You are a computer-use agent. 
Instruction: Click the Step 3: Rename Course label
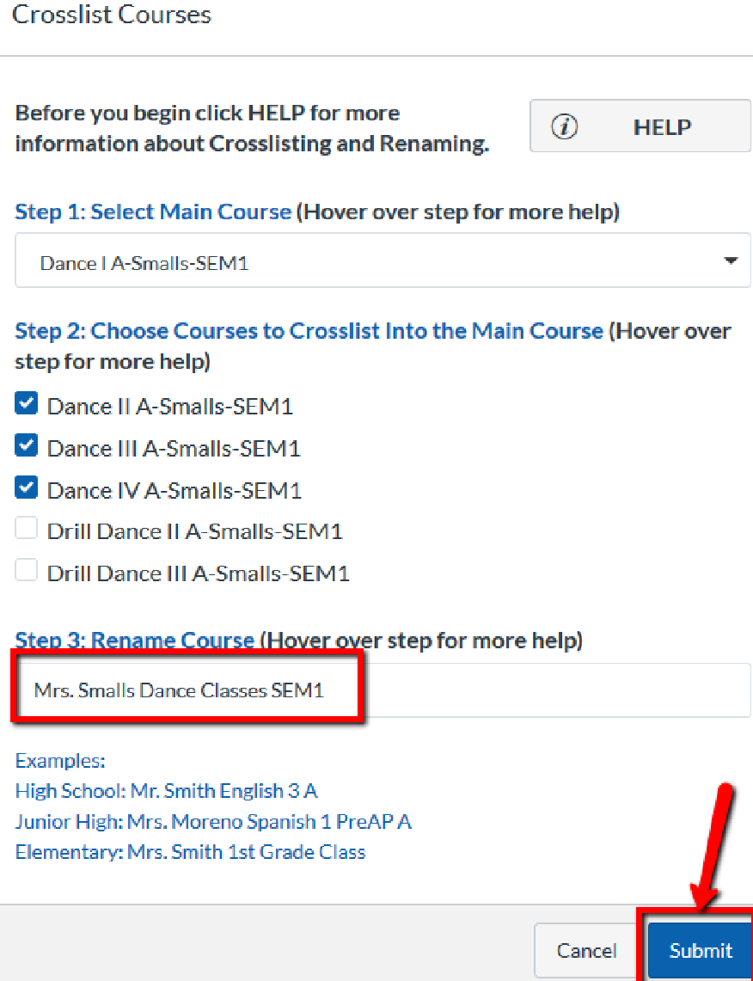coord(135,641)
